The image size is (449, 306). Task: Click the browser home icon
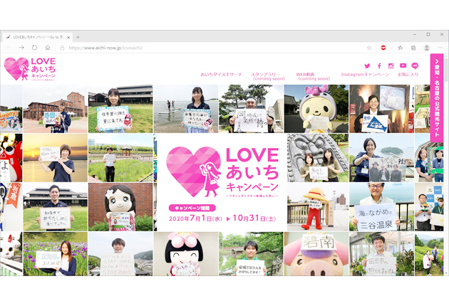click(48, 48)
